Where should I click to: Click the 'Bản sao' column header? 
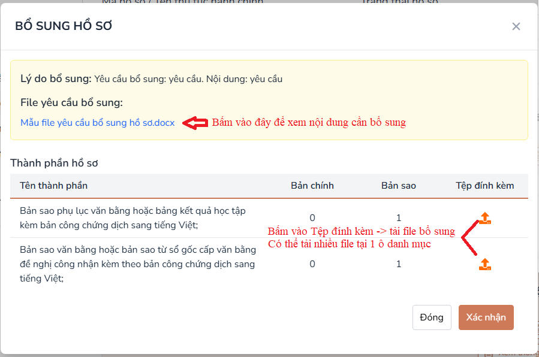[399, 186]
